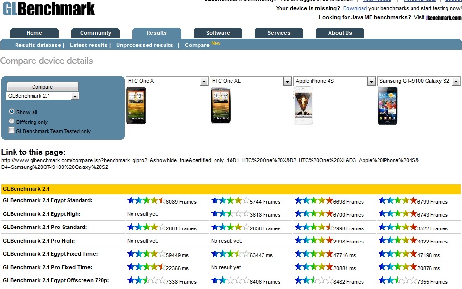Click iPhone 4S Egypt High star rating
Screen dimensions: 462x289
point(313,214)
